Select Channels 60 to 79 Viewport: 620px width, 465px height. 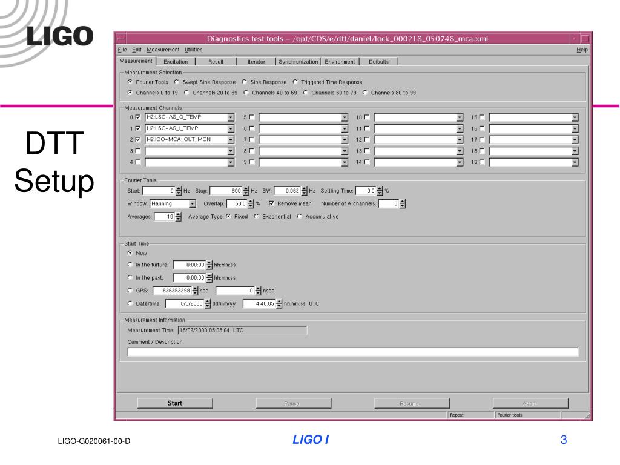tap(305, 93)
